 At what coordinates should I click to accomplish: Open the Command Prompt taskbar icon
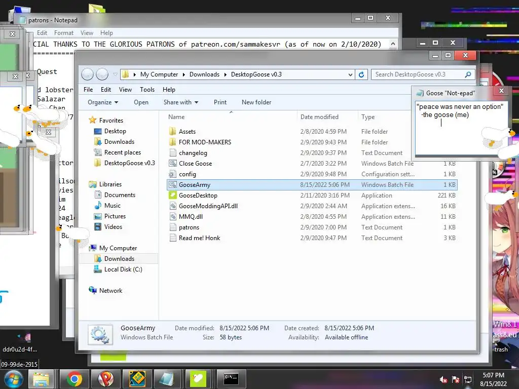tap(231, 379)
